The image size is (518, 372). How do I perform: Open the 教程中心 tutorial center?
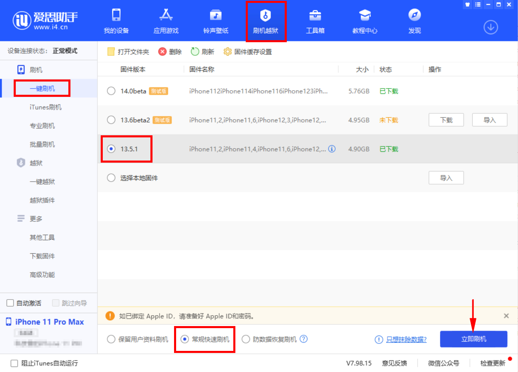[365, 20]
